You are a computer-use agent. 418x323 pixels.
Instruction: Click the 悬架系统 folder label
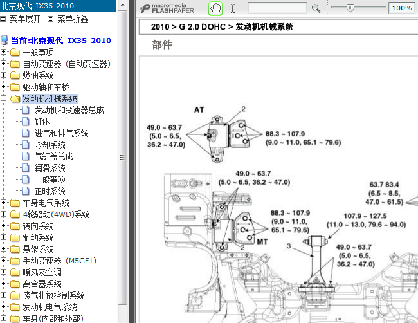38,249
